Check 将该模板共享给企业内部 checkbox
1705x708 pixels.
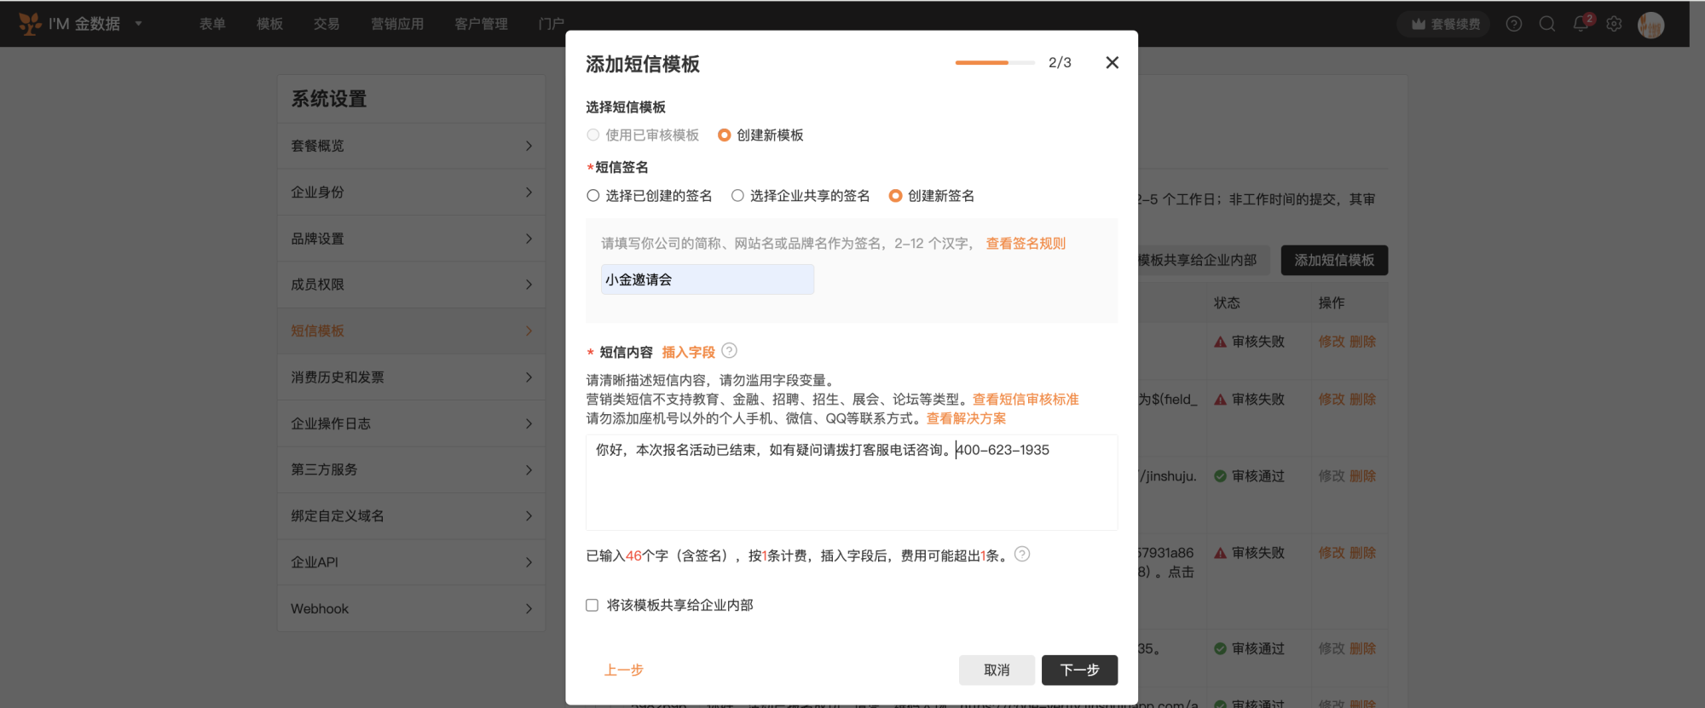(592, 605)
